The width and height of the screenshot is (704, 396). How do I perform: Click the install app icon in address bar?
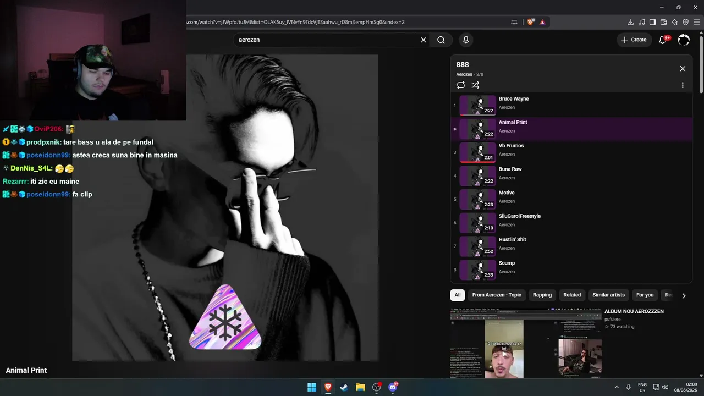click(514, 22)
